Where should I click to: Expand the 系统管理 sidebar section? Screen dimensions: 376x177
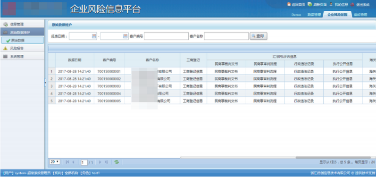[22, 57]
